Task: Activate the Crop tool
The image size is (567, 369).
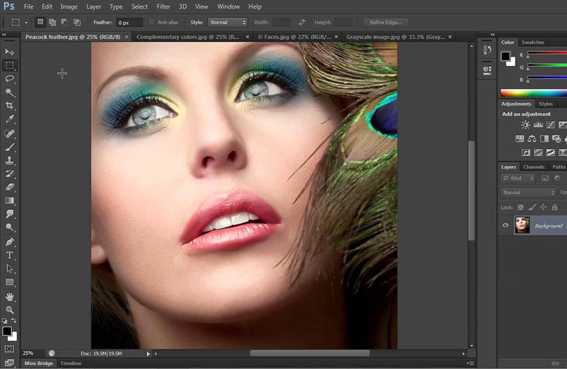Action: 10,106
